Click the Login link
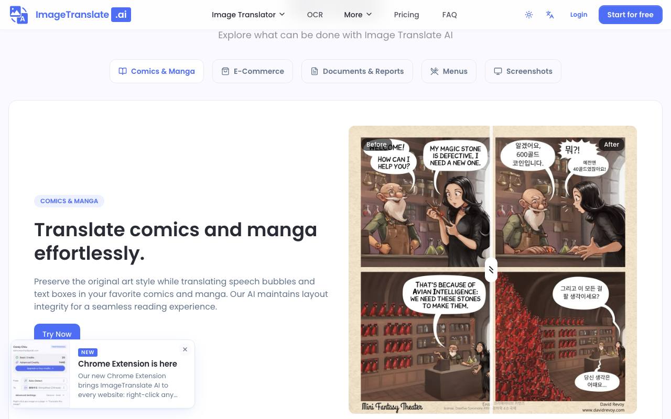The height and width of the screenshot is (419, 671). [x=579, y=15]
